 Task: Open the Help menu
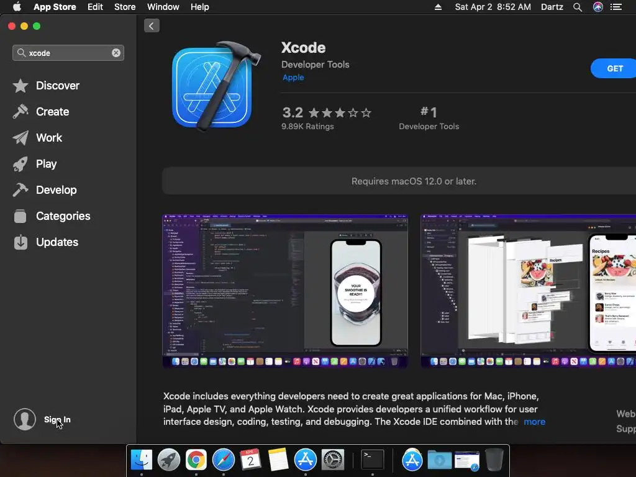tap(199, 7)
